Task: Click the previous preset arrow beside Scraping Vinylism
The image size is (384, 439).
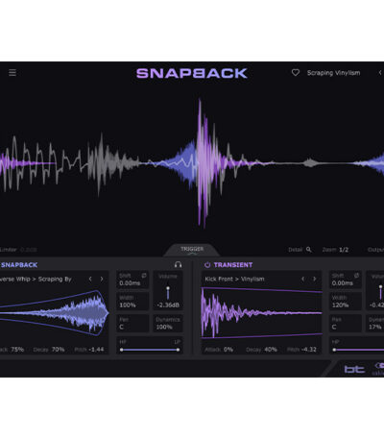Action: click(x=380, y=73)
